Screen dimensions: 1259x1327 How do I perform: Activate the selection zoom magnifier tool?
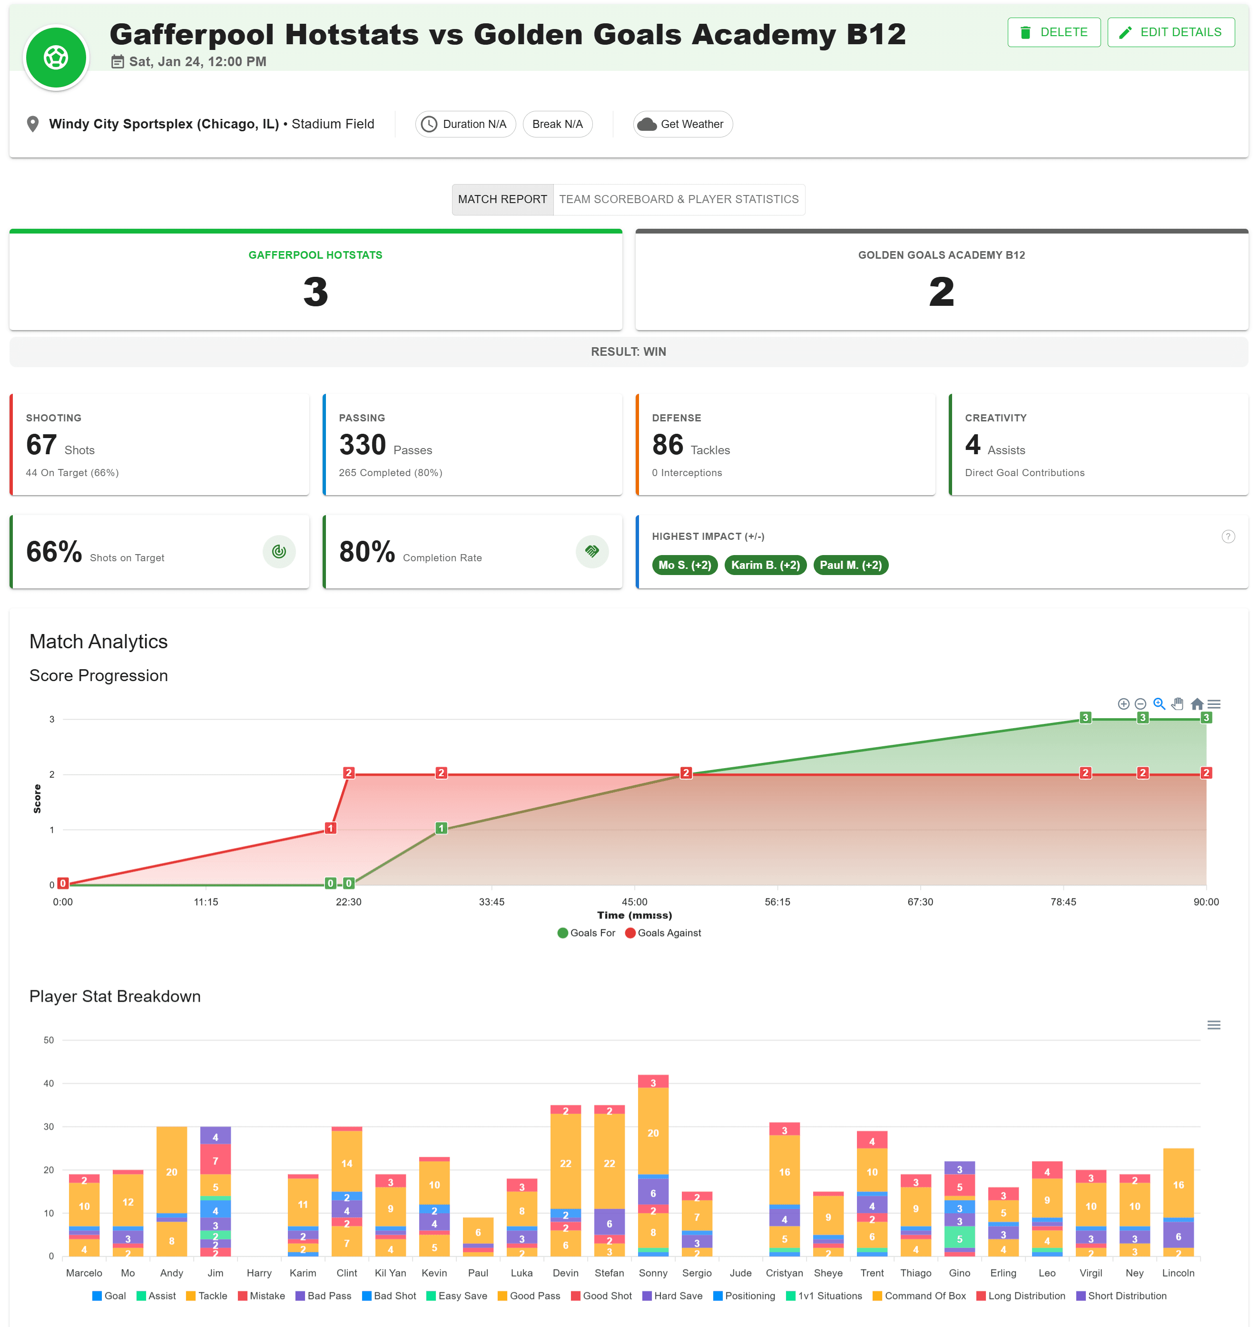[1159, 704]
